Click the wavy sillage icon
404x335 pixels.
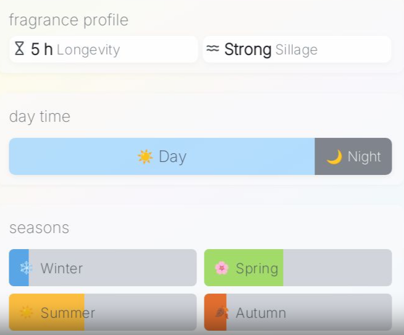213,49
